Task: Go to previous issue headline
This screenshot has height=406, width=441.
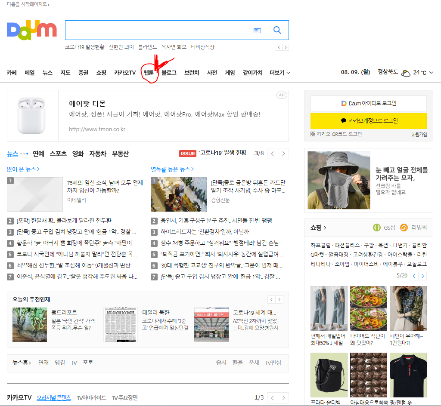Action: click(272, 154)
